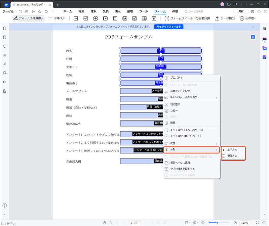269x226 pixels.
Task: Open the その他 dropdown in toolbar
Action: point(247,18)
